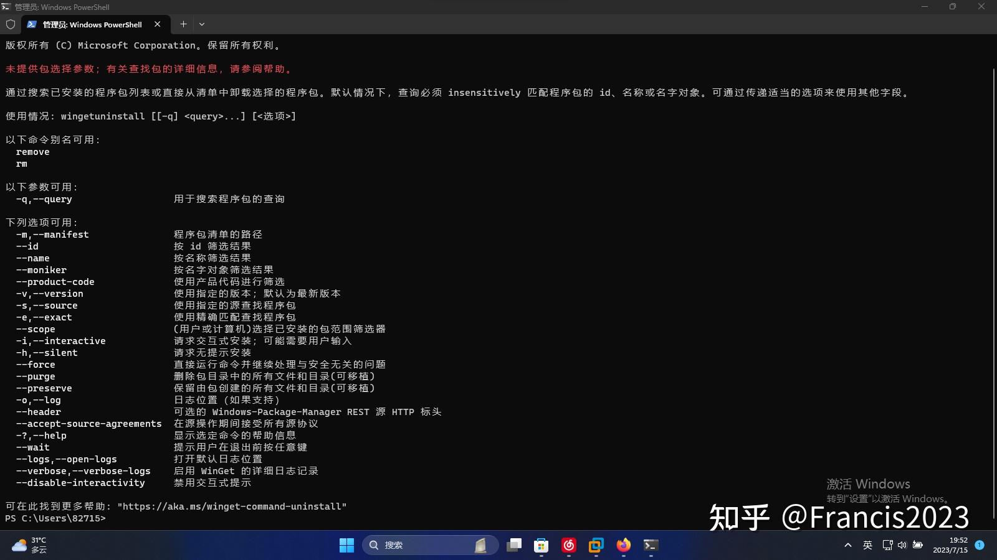The height and width of the screenshot is (560, 997).
Task: Switch input method via 英 indicator
Action: click(867, 545)
